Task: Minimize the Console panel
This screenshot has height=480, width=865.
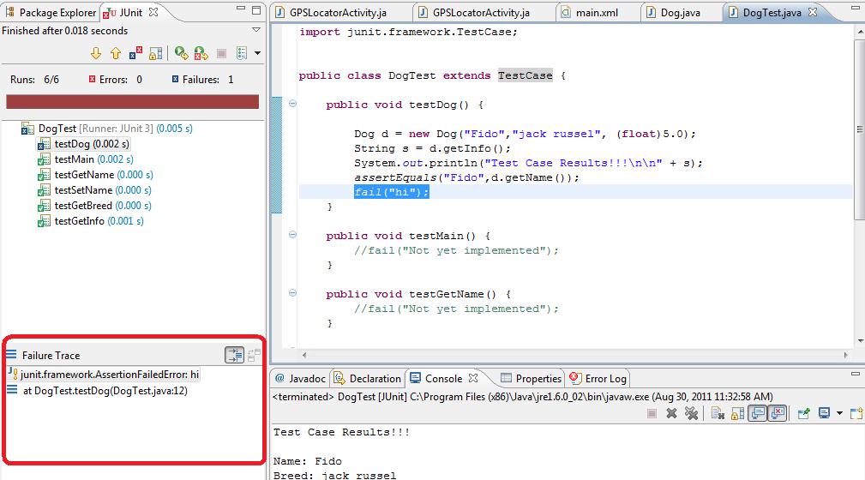Action: 855,374
